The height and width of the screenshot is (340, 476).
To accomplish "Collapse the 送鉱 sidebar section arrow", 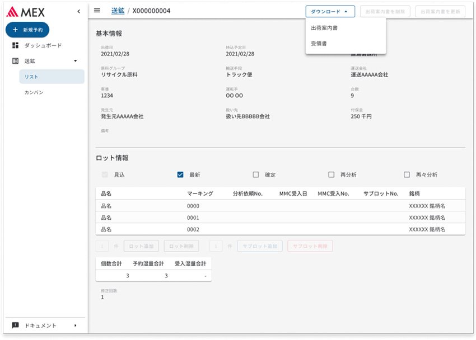I will (x=75, y=61).
